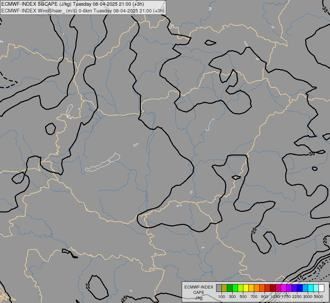
Task: Select the dark green legend swatch
Action: (230, 288)
